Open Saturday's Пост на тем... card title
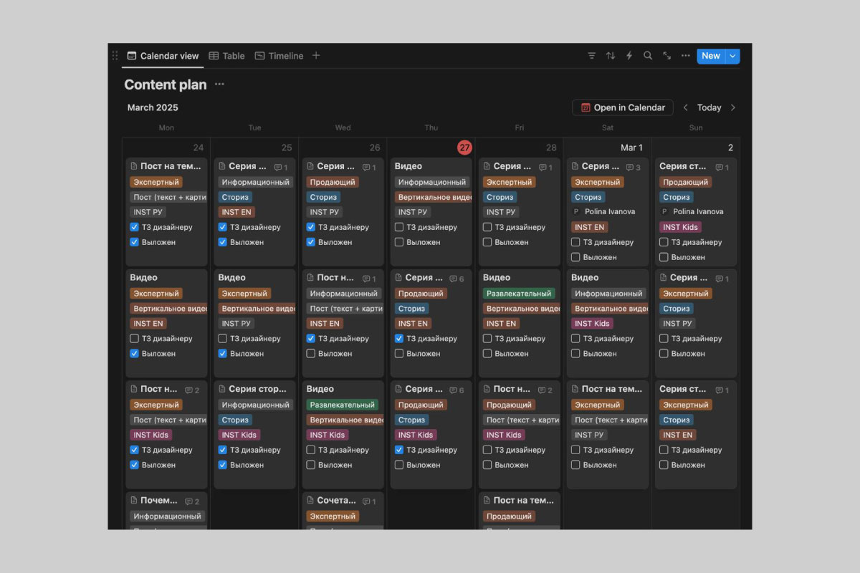The image size is (860, 573). [x=611, y=389]
